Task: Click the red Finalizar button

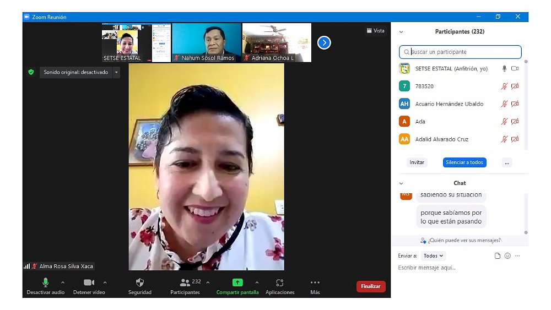Action: coord(371,286)
